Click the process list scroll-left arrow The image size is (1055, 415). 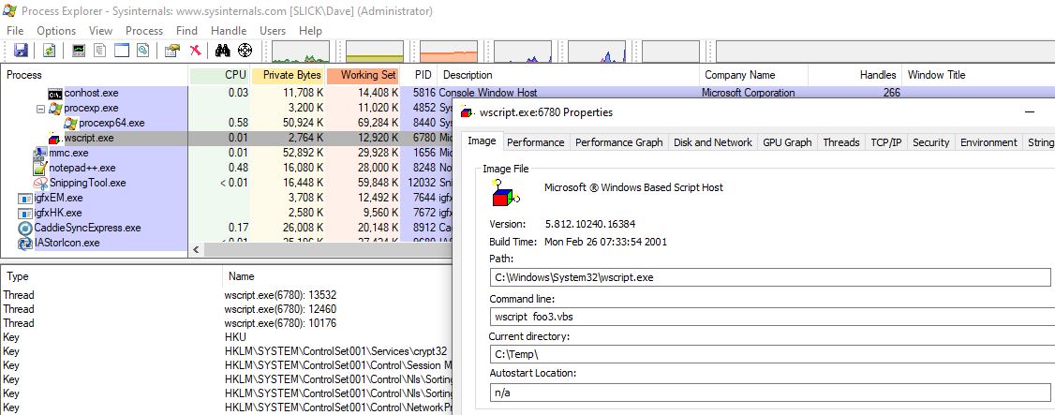[x=197, y=249]
